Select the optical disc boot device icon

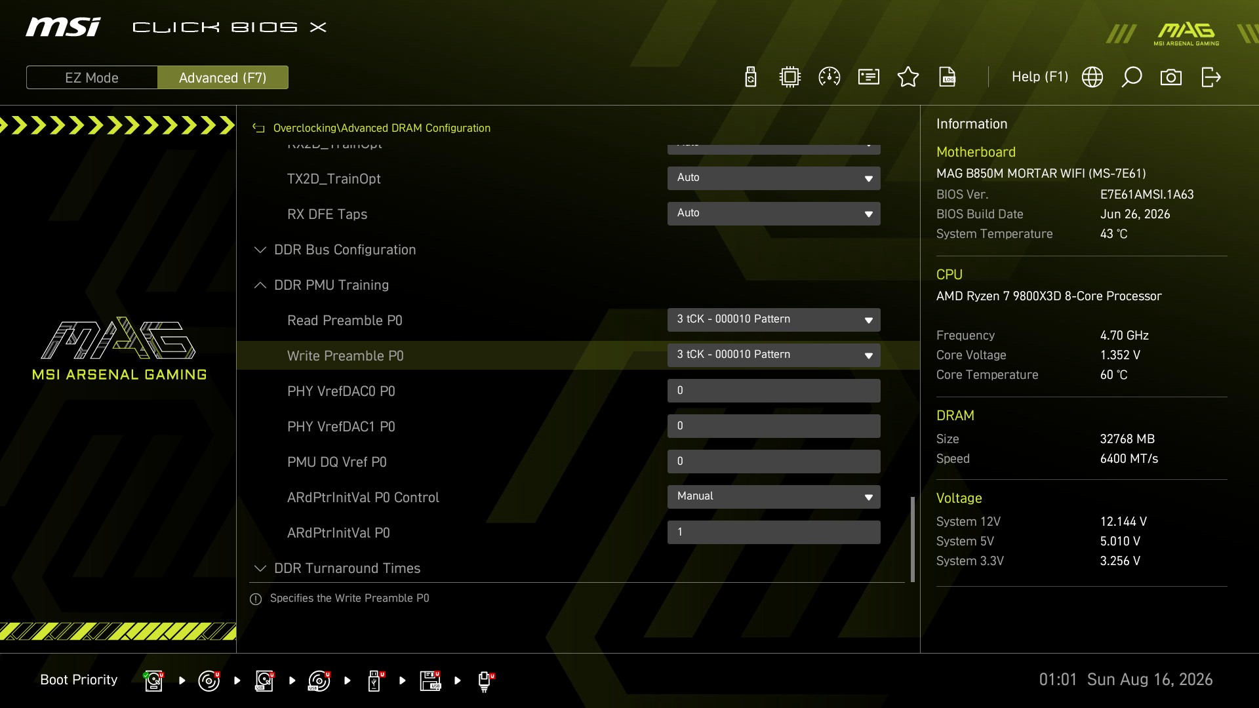click(209, 680)
